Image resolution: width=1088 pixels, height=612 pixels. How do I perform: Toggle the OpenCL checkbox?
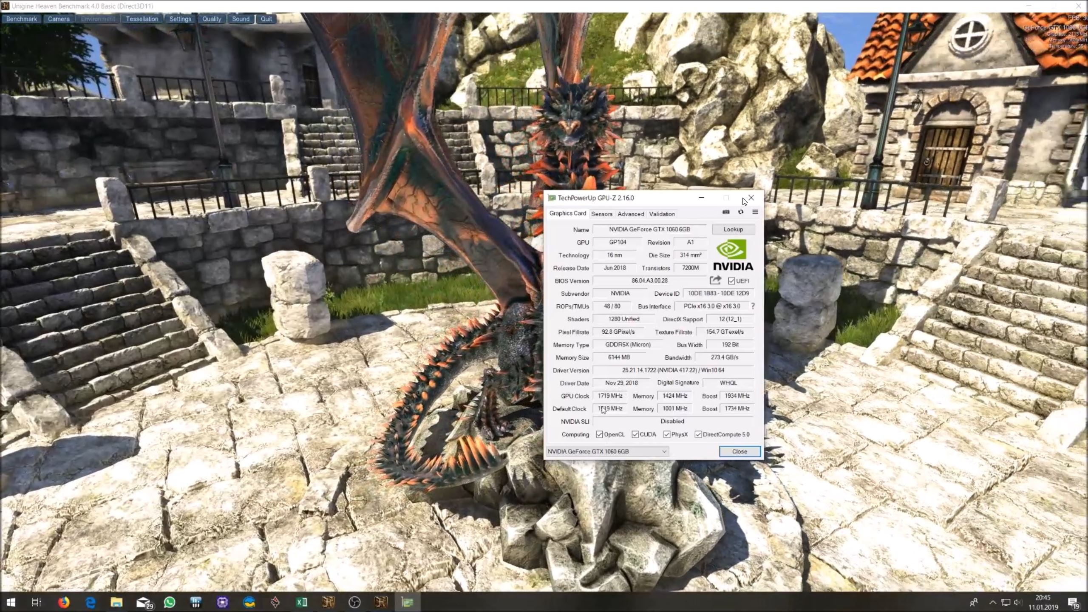[599, 434]
